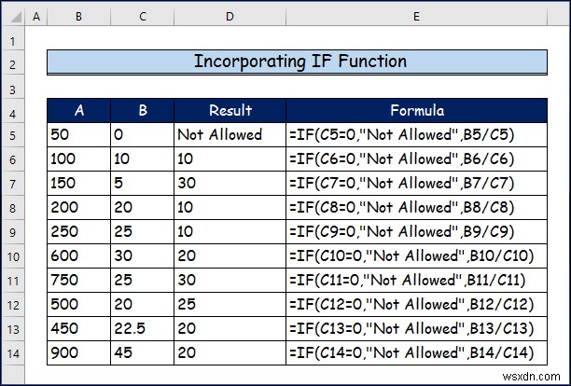571x386 pixels.
Task: Select row 14 header
Action: click(x=12, y=352)
